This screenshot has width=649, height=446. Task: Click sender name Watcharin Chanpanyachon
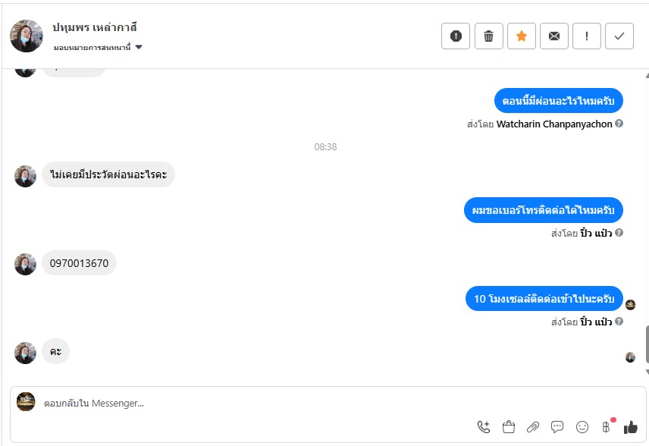[x=554, y=124]
